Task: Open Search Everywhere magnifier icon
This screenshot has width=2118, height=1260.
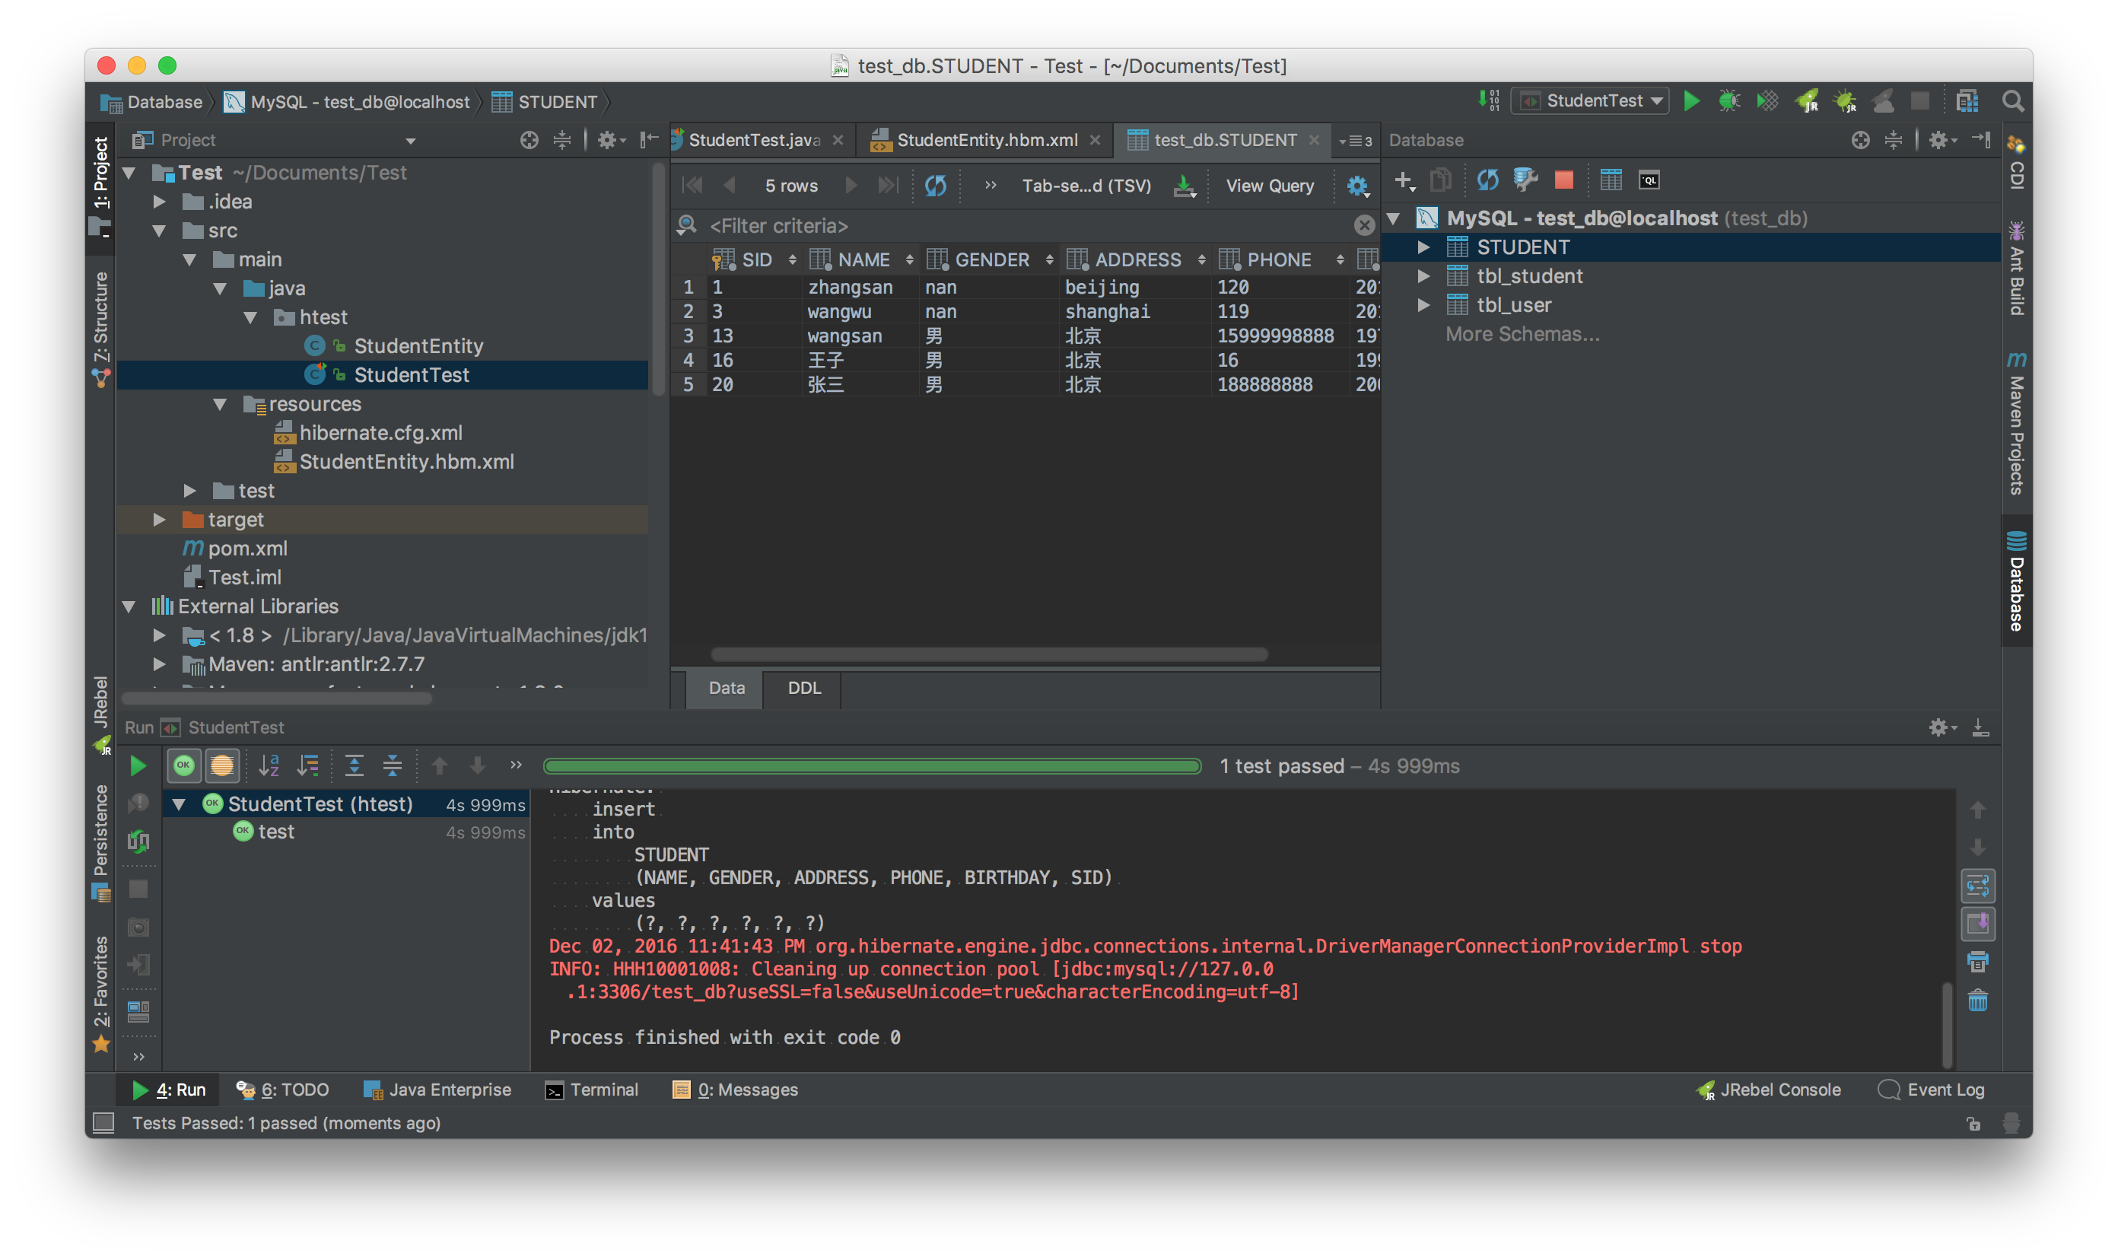Action: point(2012,101)
